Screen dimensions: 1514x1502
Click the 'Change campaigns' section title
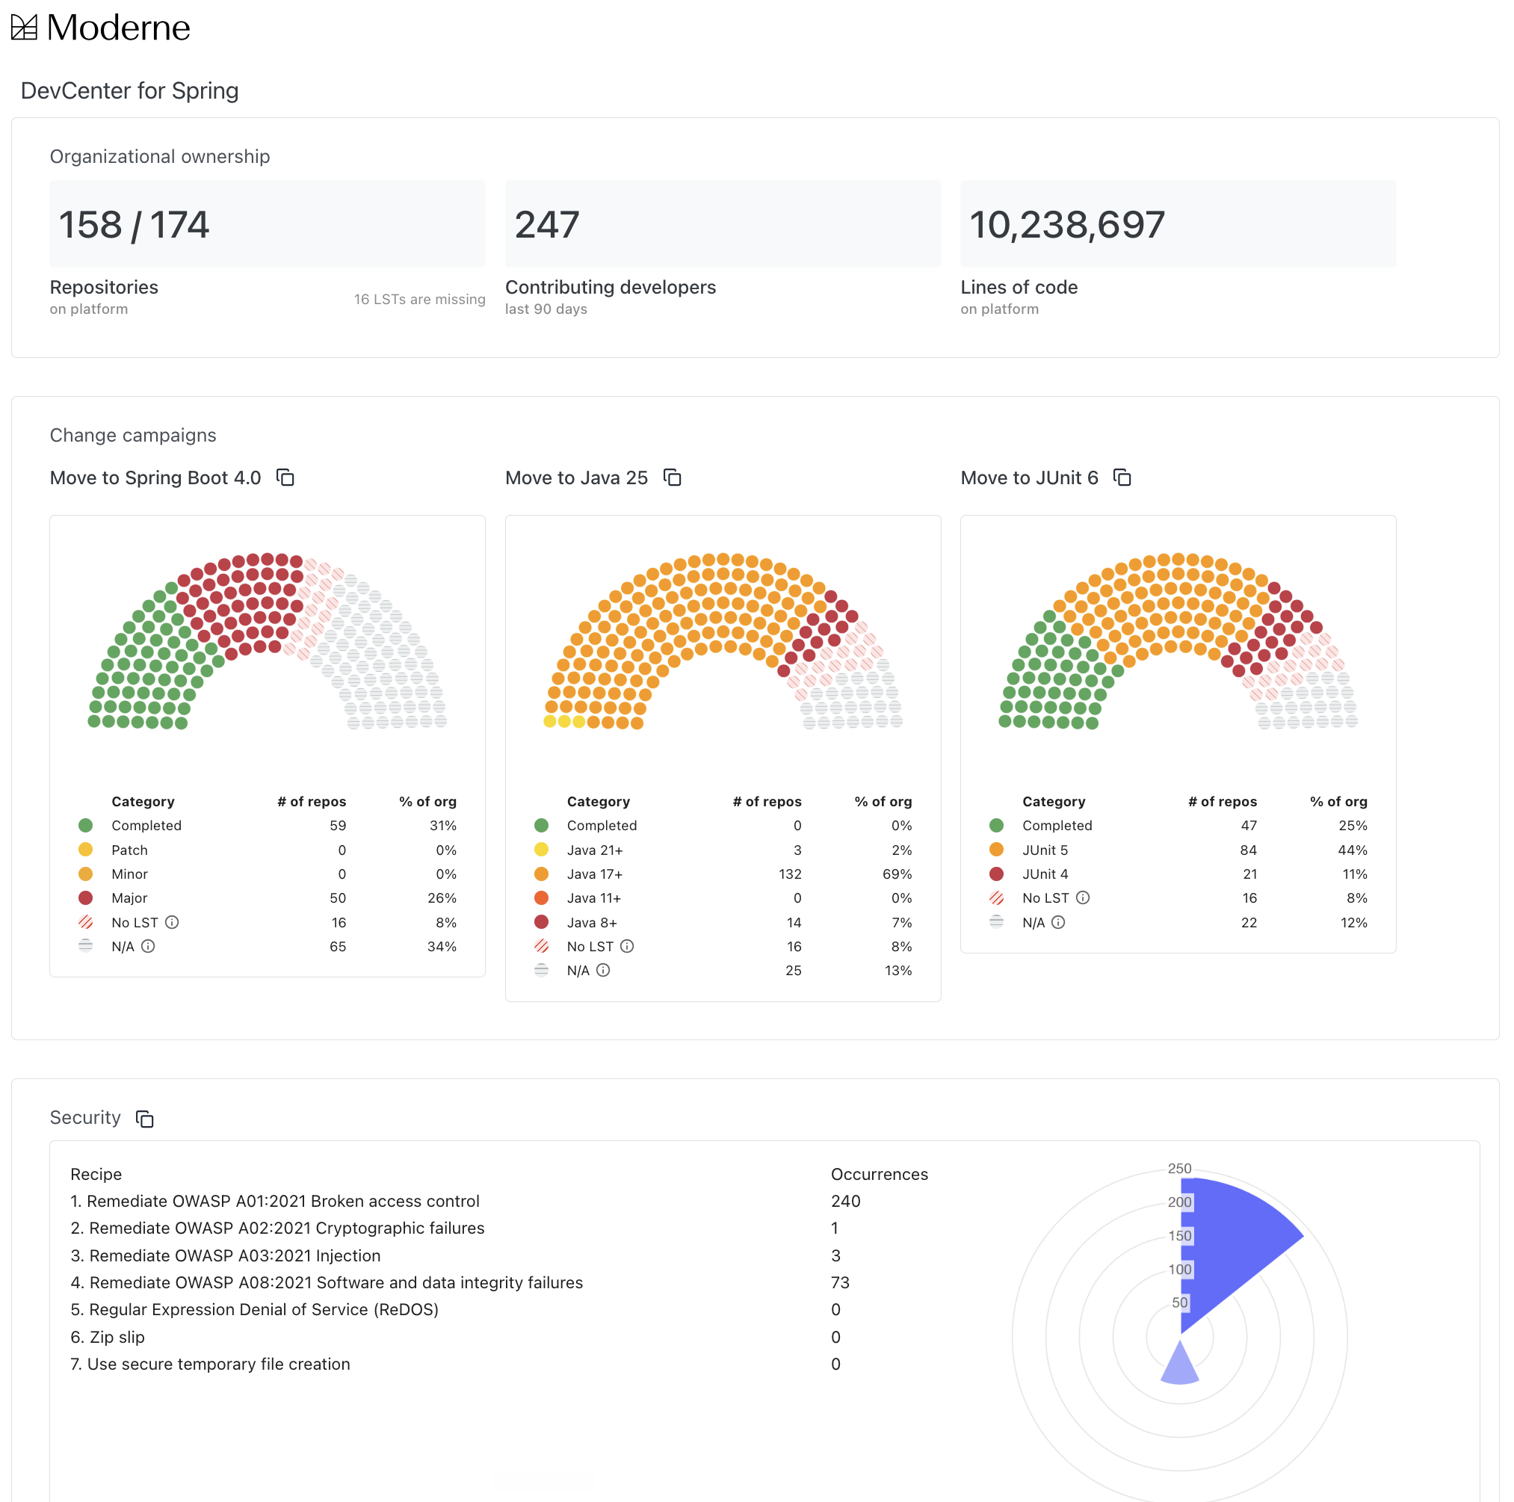pos(132,435)
